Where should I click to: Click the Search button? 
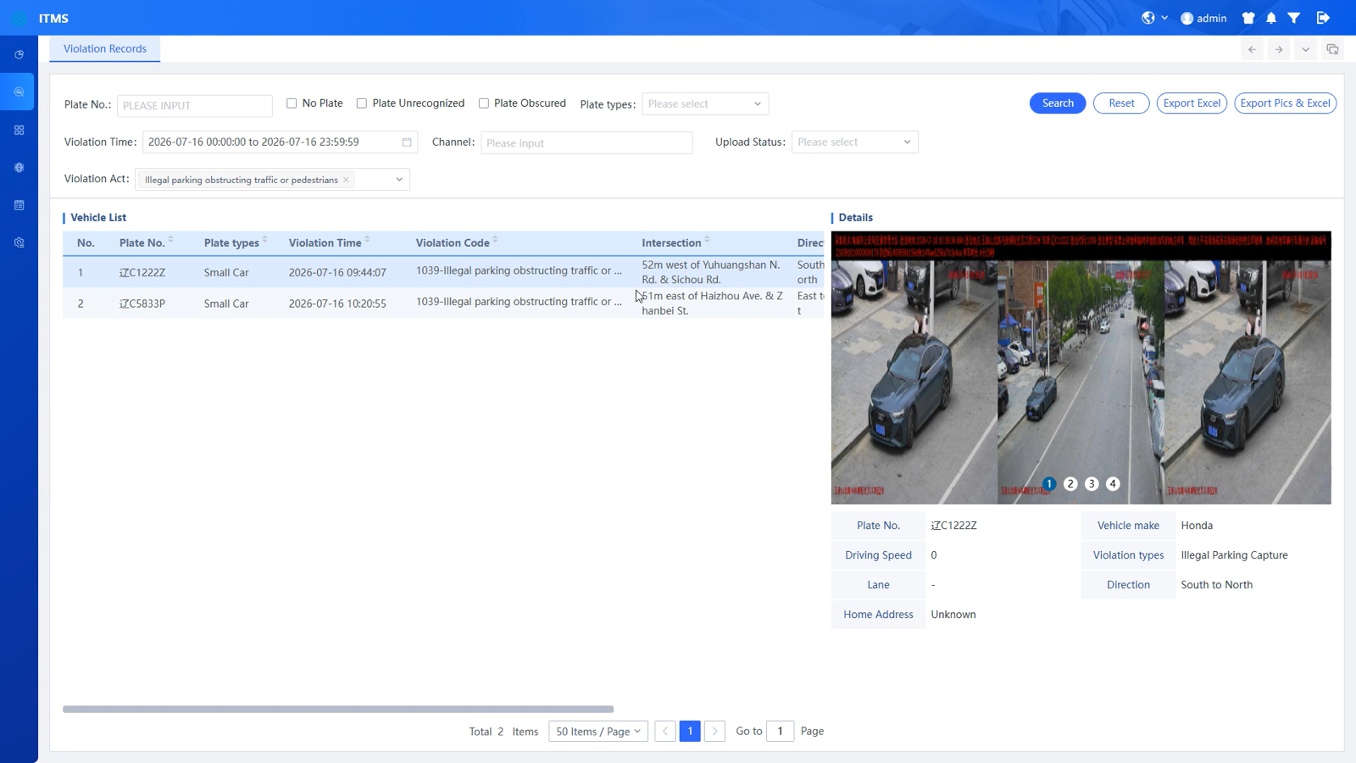coord(1058,103)
